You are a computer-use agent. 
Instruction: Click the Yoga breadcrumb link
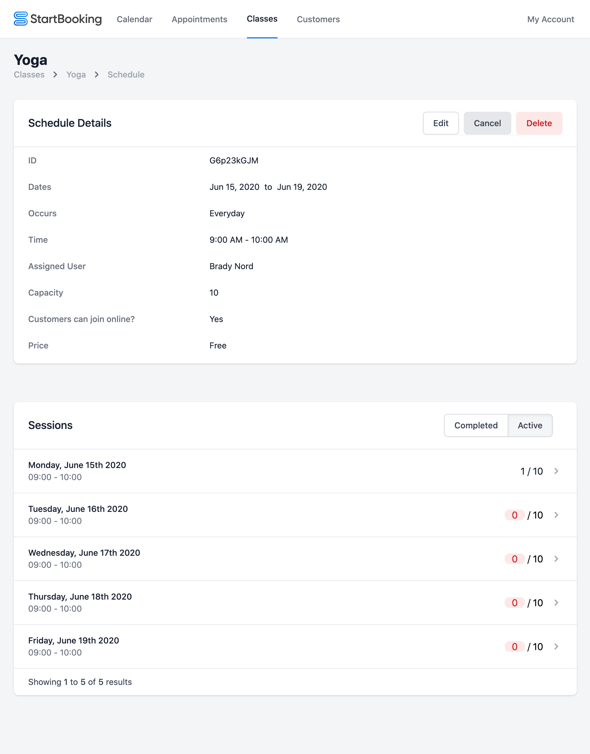point(76,74)
